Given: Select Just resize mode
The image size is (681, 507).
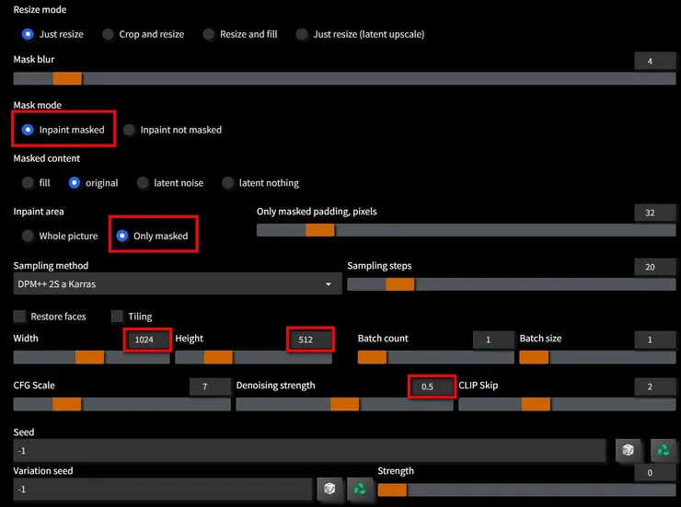Looking at the screenshot, I should click(x=52, y=34).
